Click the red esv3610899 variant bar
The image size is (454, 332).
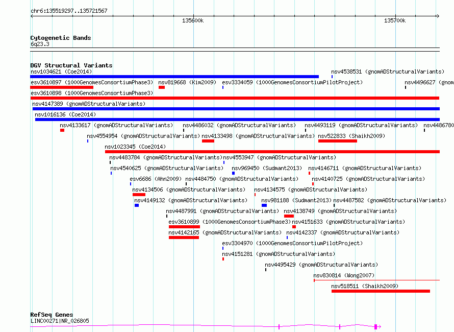pos(185,227)
